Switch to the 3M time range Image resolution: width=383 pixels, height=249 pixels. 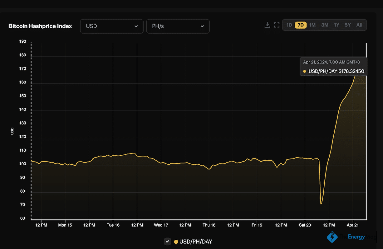pos(325,25)
